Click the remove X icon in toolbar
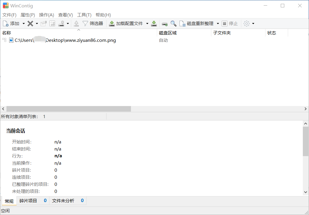This screenshot has width=309, height=215. click(30, 24)
